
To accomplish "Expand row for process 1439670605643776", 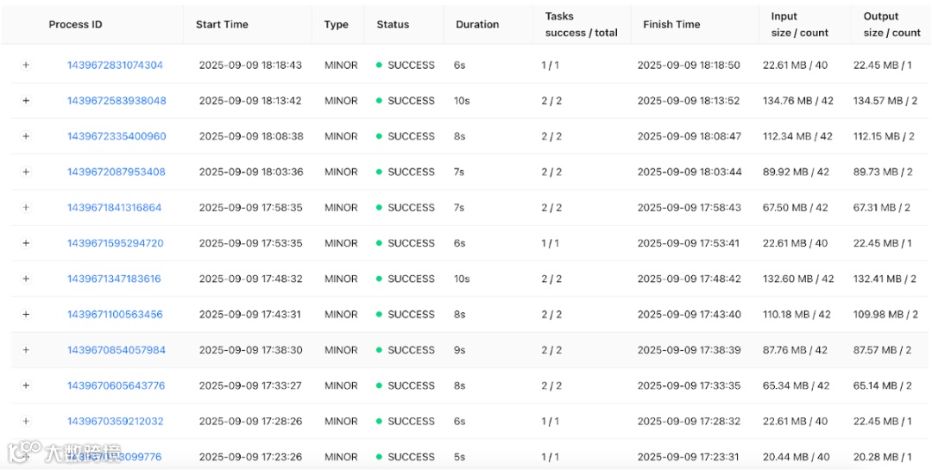I will point(26,385).
